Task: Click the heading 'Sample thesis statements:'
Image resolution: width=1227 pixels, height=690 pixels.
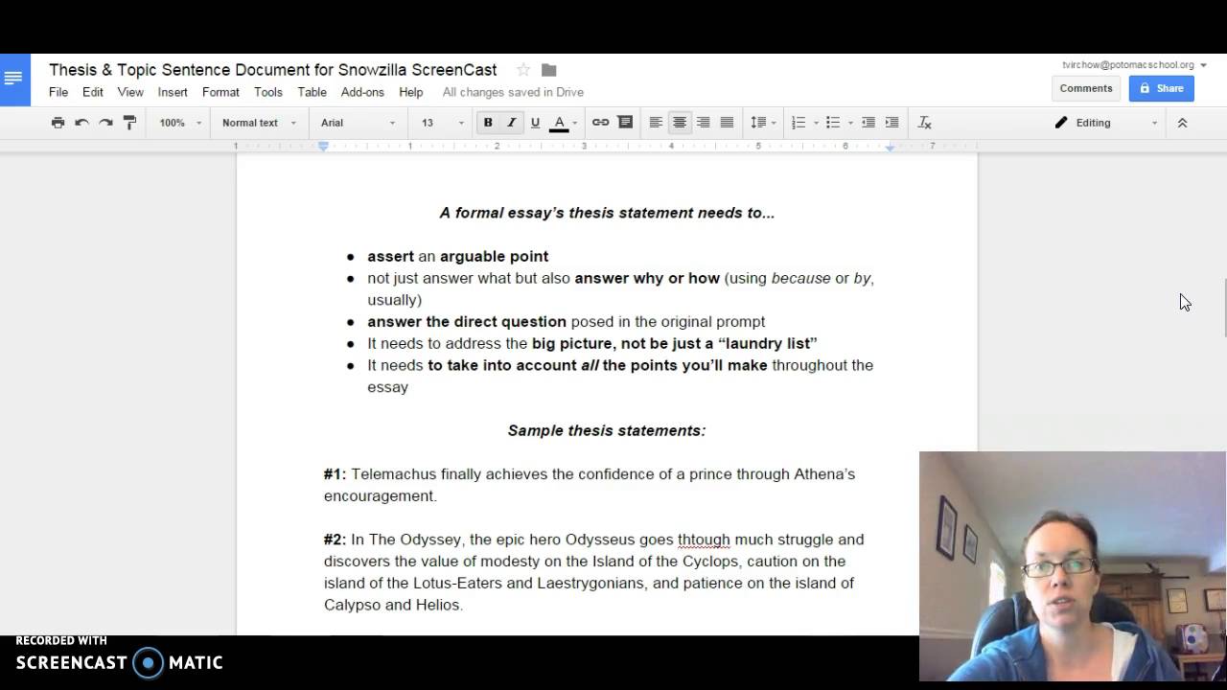Action: (607, 430)
